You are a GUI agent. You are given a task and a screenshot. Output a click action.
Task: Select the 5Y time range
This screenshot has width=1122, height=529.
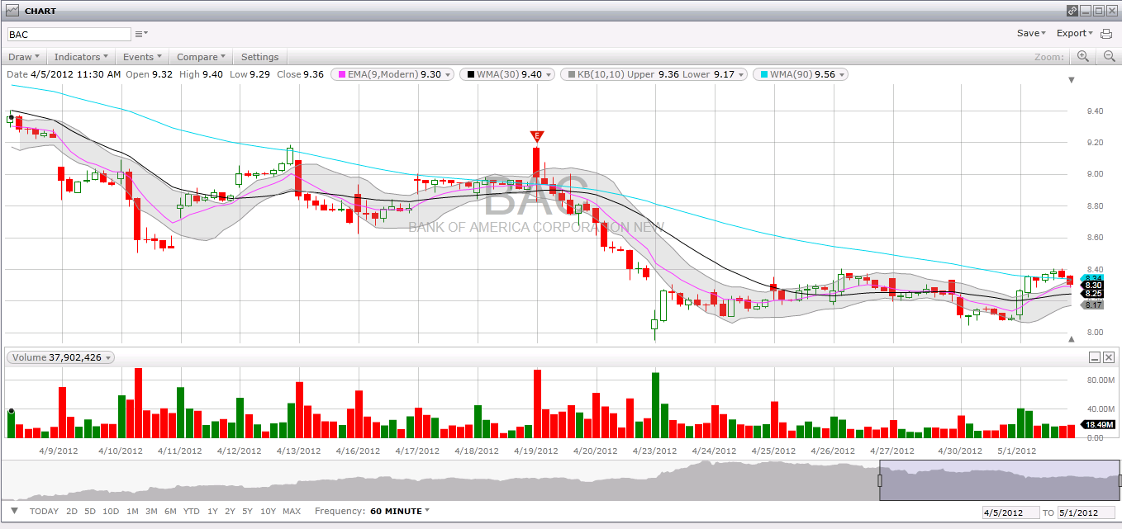(247, 512)
